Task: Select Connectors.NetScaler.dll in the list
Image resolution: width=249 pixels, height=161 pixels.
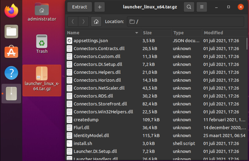Action: [x=99, y=88]
